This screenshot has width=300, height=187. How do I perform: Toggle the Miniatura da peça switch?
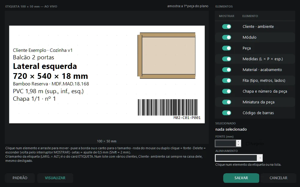pyautogui.click(x=226, y=102)
